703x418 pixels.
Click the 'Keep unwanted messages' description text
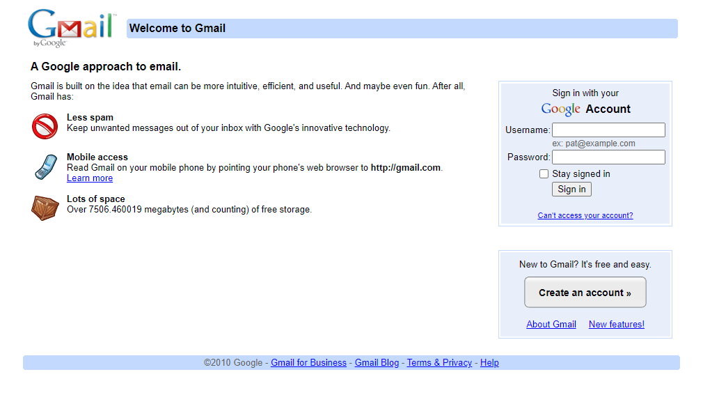229,128
